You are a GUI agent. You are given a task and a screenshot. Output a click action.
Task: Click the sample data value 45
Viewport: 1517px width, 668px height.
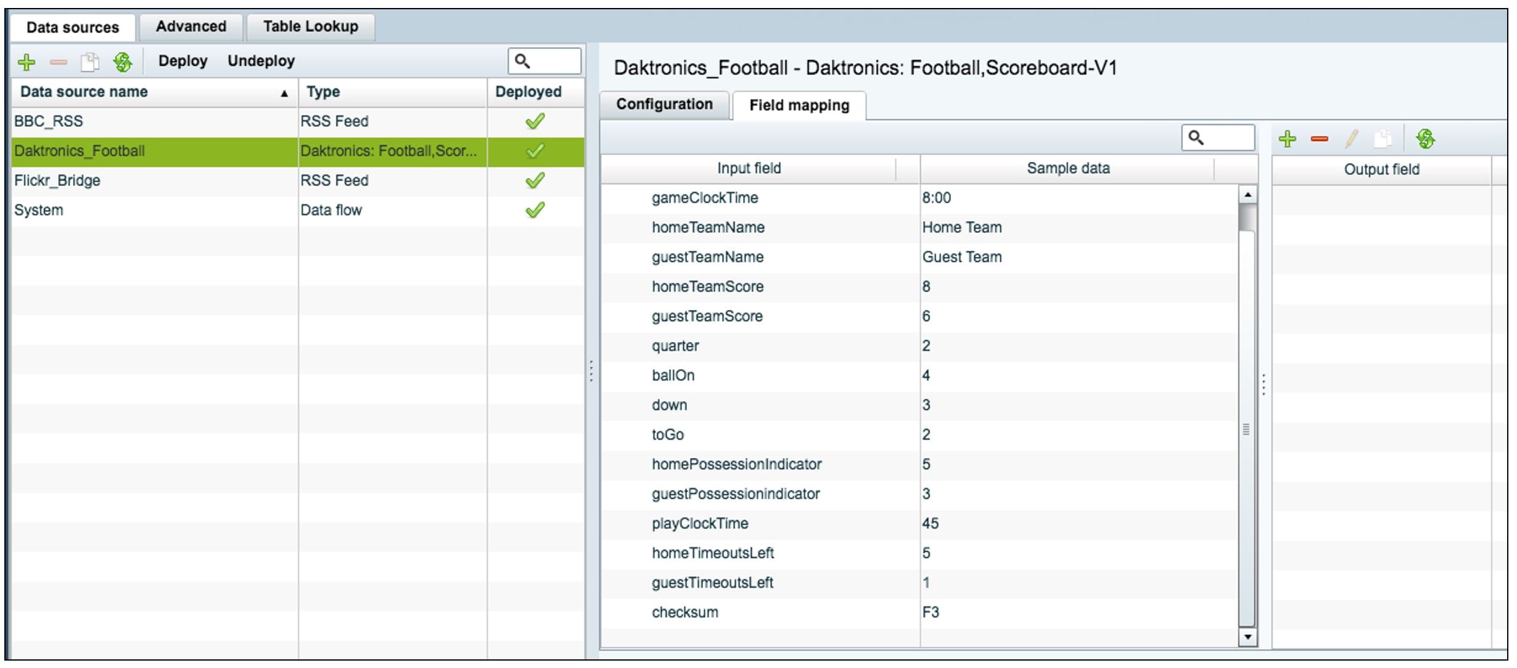point(930,523)
